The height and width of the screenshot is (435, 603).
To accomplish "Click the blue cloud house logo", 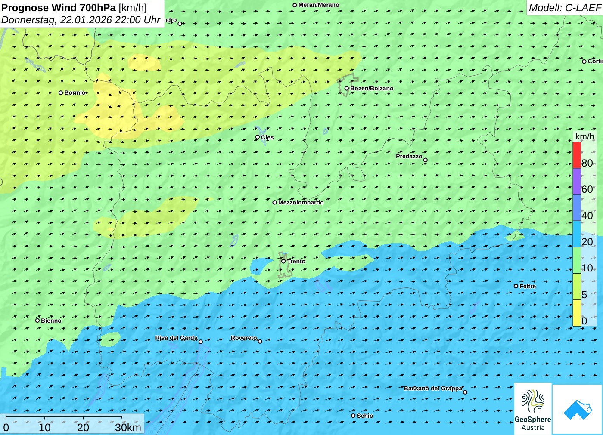I will click(578, 409).
